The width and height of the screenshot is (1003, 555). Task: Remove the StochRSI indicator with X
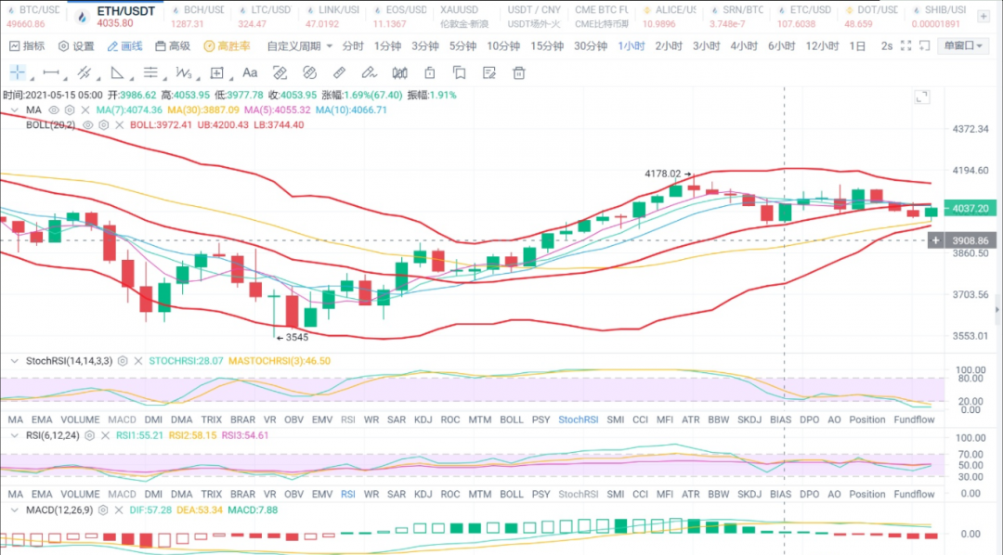[x=139, y=361]
